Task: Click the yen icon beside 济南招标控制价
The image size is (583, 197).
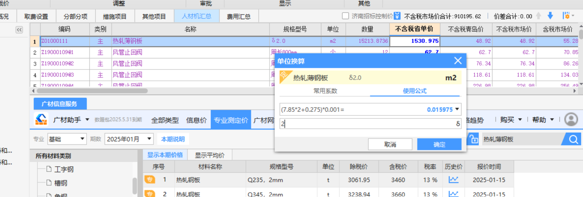Action: click(x=397, y=16)
